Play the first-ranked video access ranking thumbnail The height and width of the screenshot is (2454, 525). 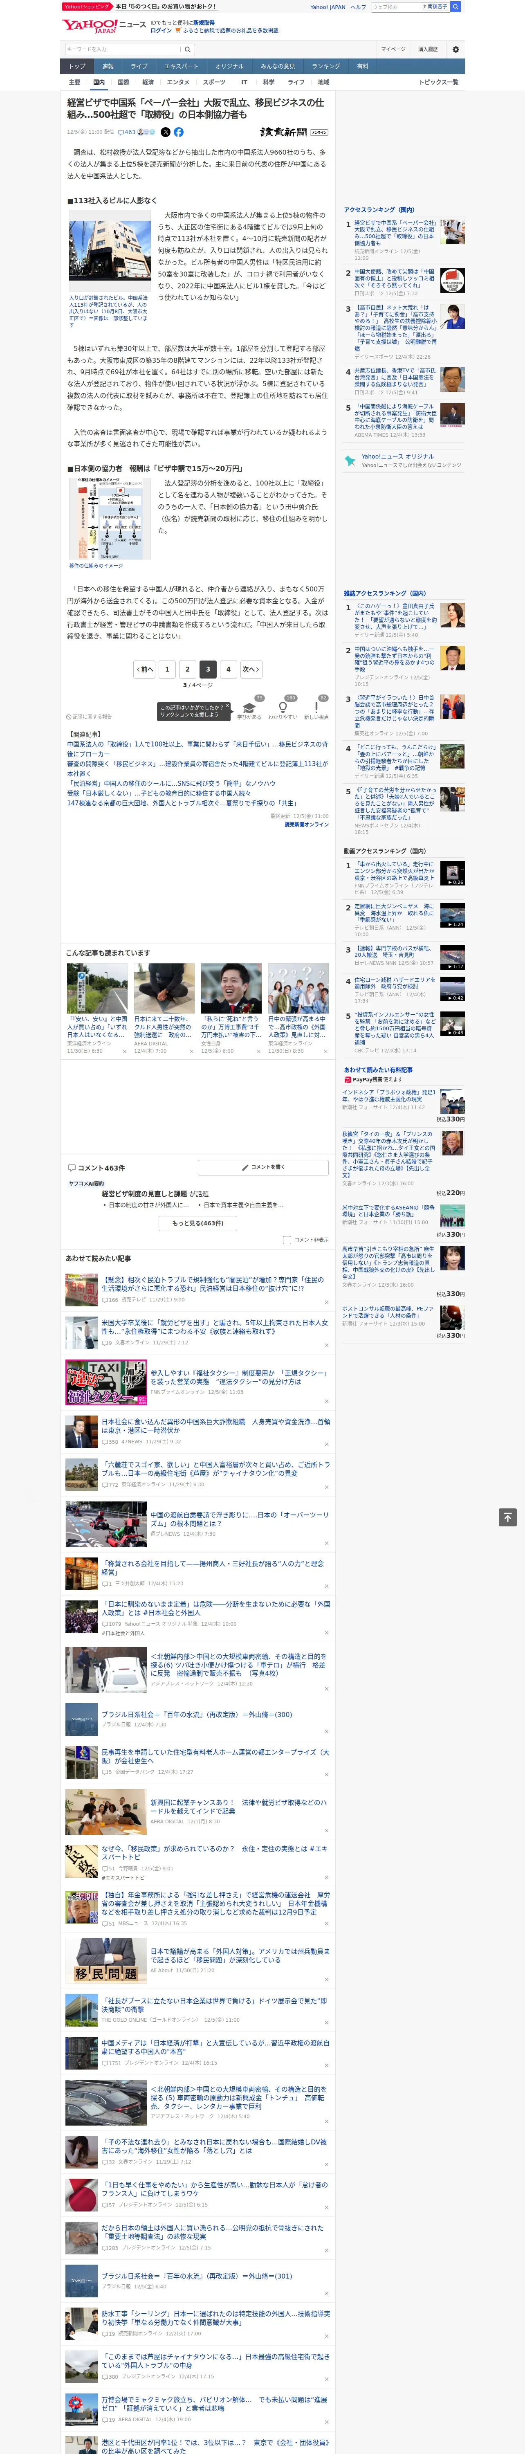(x=453, y=873)
